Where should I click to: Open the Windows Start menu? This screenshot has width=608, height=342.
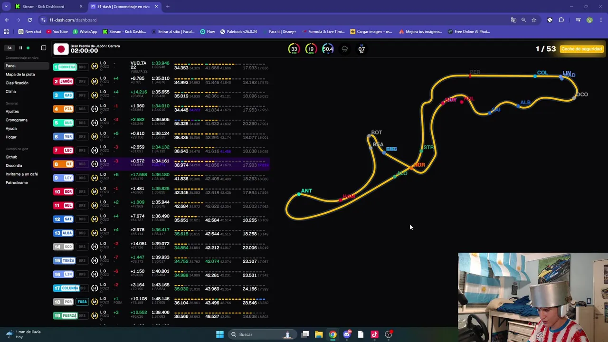coord(220,334)
